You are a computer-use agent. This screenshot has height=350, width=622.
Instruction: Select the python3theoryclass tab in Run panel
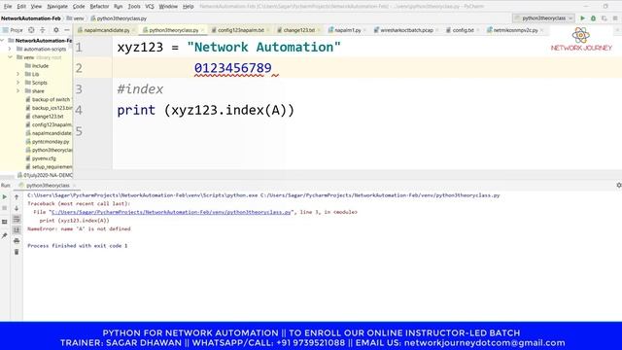(48, 186)
